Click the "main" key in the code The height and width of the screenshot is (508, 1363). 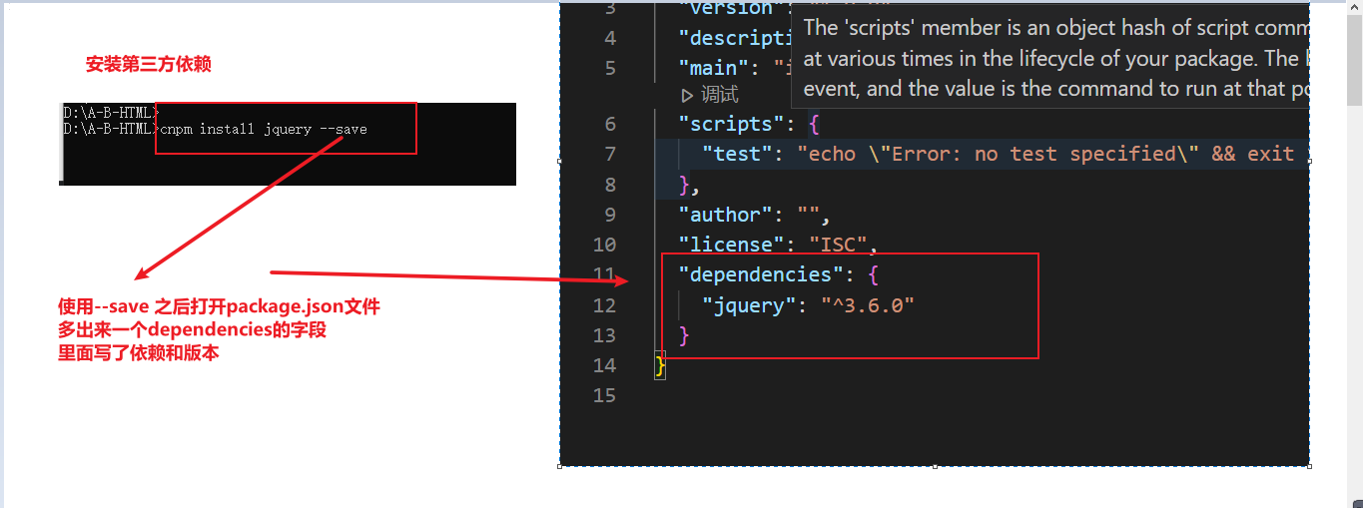click(x=714, y=68)
